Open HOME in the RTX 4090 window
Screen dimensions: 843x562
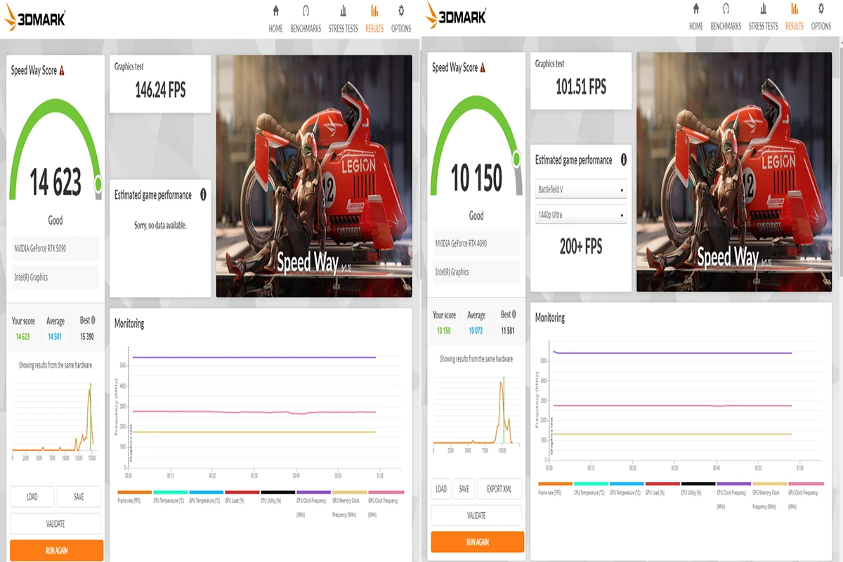[x=695, y=18]
